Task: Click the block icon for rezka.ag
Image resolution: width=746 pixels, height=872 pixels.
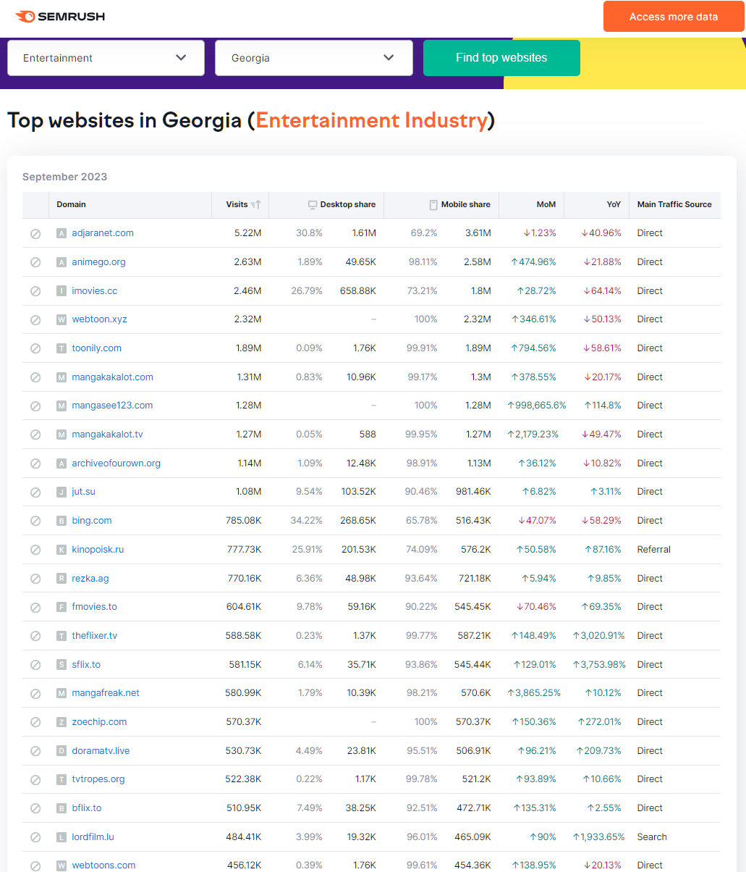Action: pyautogui.click(x=35, y=579)
